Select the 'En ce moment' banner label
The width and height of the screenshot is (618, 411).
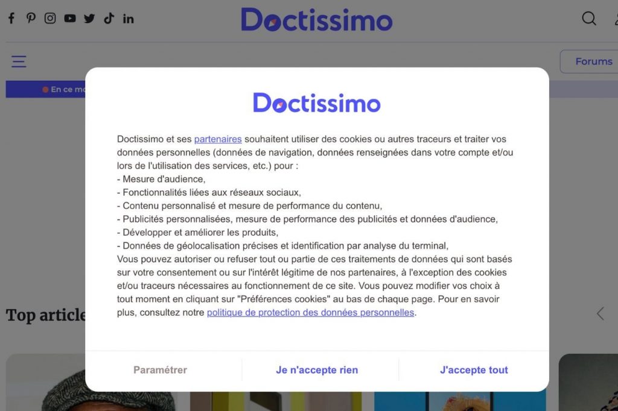point(63,89)
